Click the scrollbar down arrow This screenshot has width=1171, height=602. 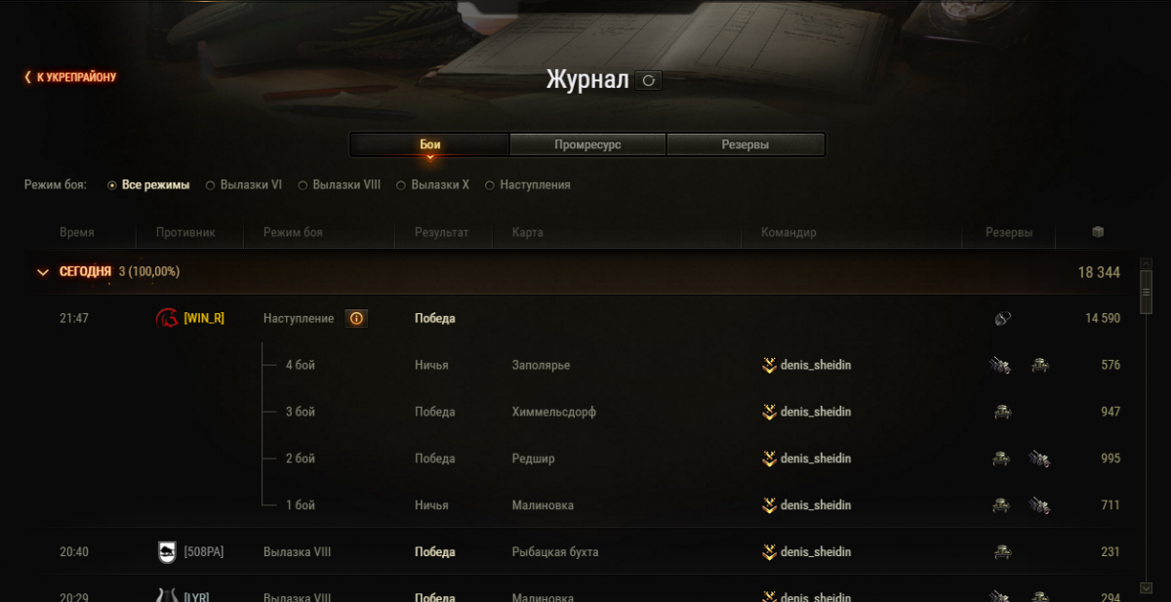click(1146, 588)
